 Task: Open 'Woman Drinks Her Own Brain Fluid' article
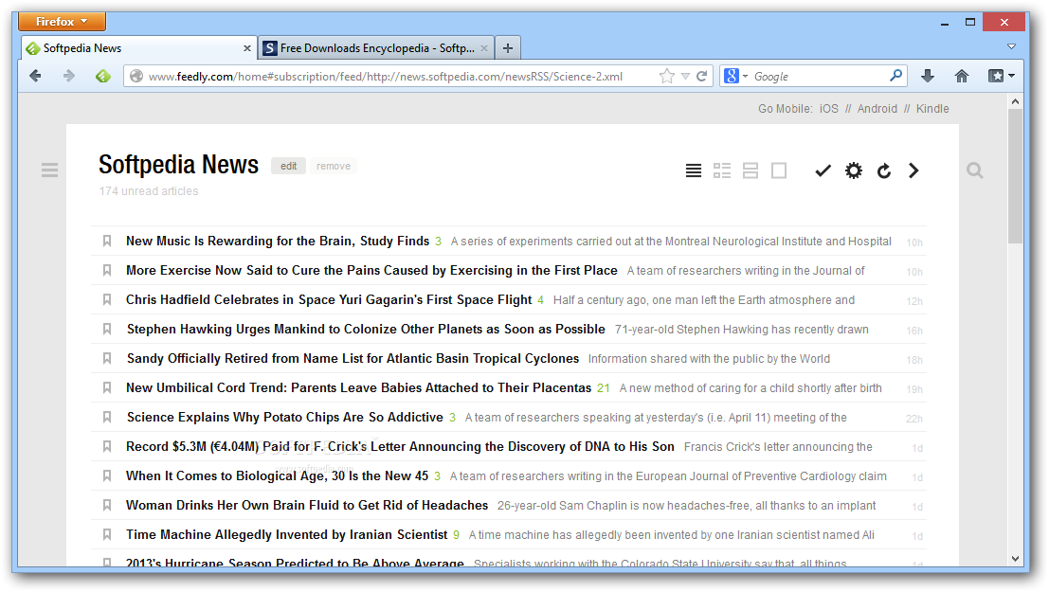[x=307, y=505]
